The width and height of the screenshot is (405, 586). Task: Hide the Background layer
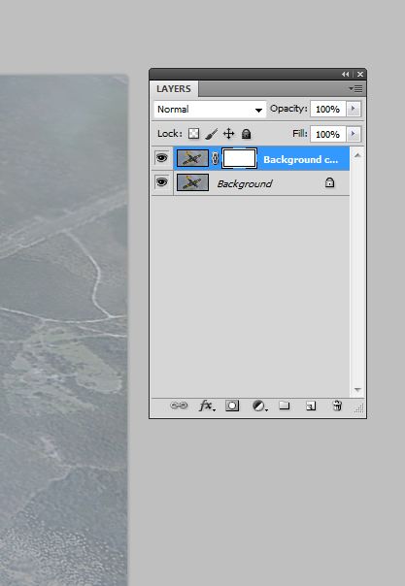161,182
